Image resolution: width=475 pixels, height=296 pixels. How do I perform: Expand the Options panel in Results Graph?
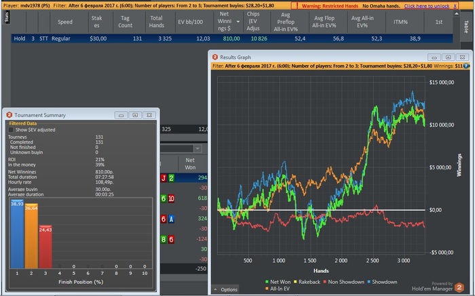pyautogui.click(x=226, y=289)
